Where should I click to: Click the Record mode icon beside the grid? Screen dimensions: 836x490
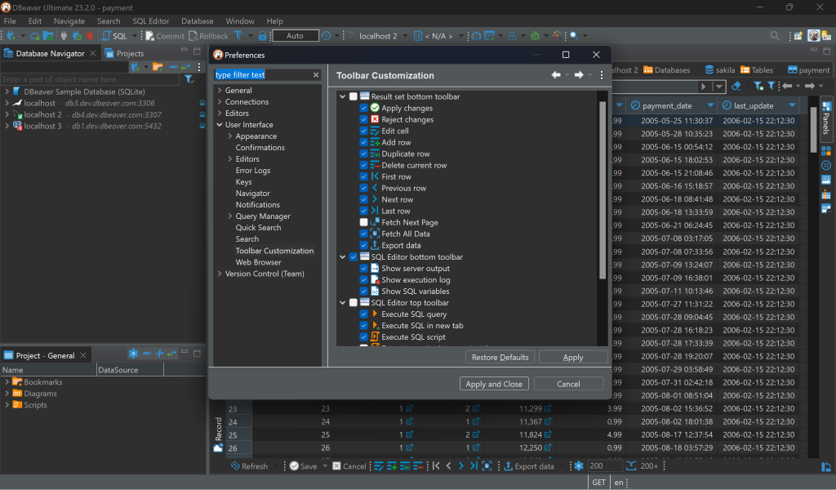point(218,448)
